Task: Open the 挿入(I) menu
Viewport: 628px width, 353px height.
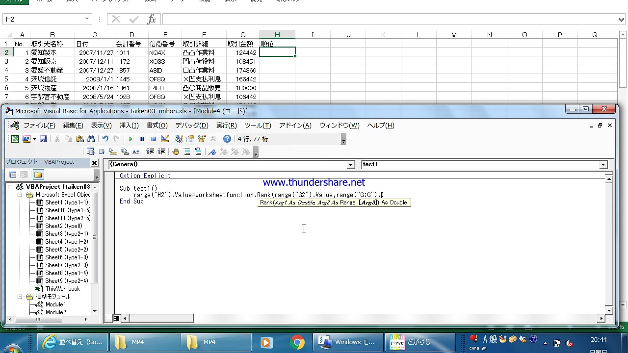Action: click(129, 126)
